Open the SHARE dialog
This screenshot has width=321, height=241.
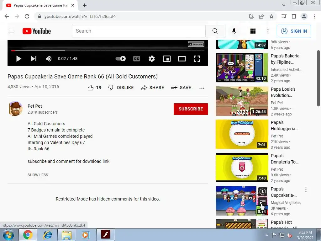click(x=153, y=88)
